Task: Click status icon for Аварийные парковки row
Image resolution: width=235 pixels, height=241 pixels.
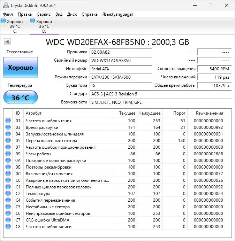Action: (8, 180)
